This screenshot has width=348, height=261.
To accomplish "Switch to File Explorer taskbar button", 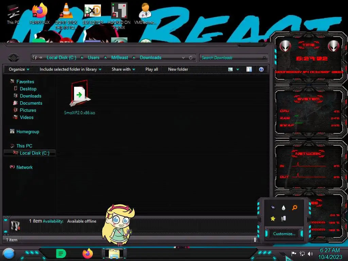I will (x=114, y=254).
